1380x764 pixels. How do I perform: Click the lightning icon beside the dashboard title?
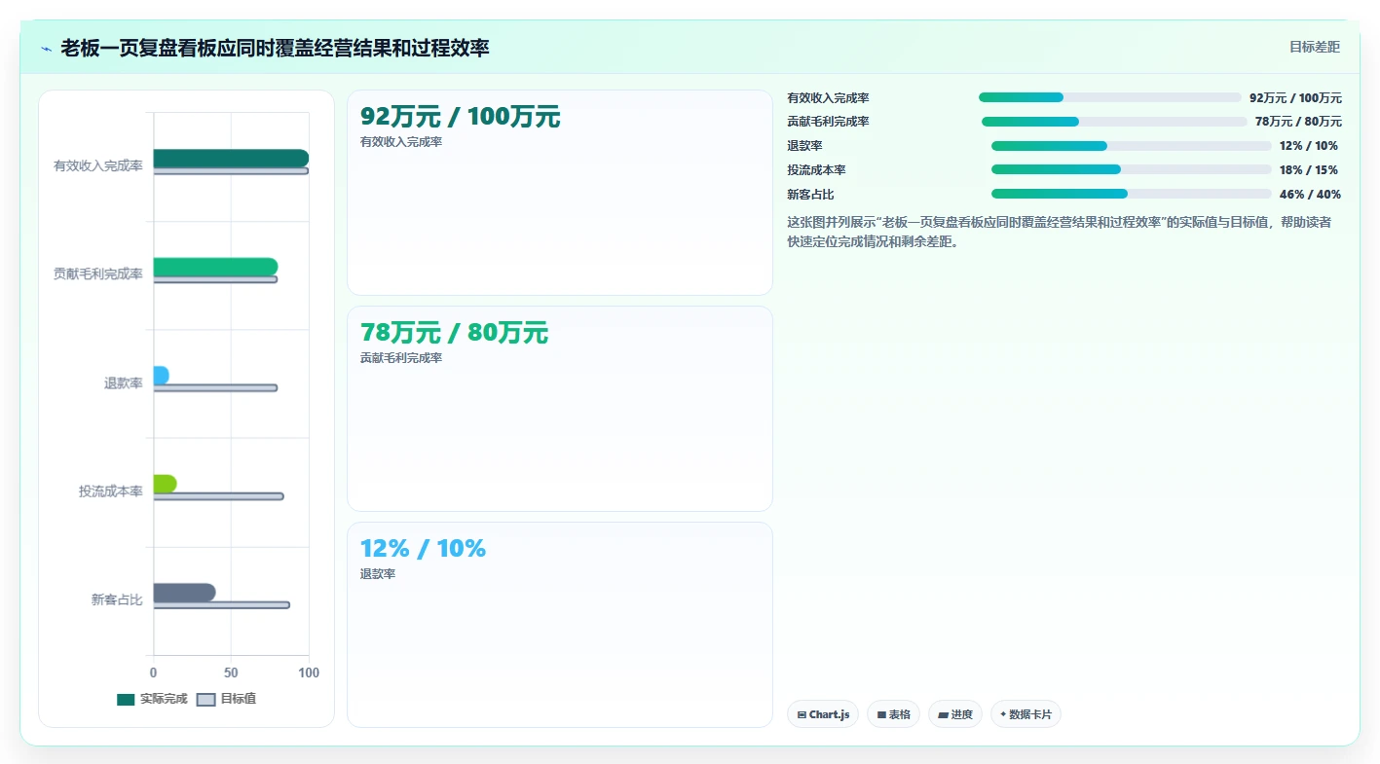click(x=46, y=48)
